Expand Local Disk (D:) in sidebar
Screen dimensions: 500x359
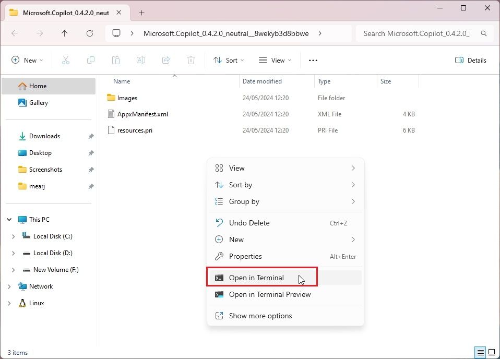click(13, 253)
